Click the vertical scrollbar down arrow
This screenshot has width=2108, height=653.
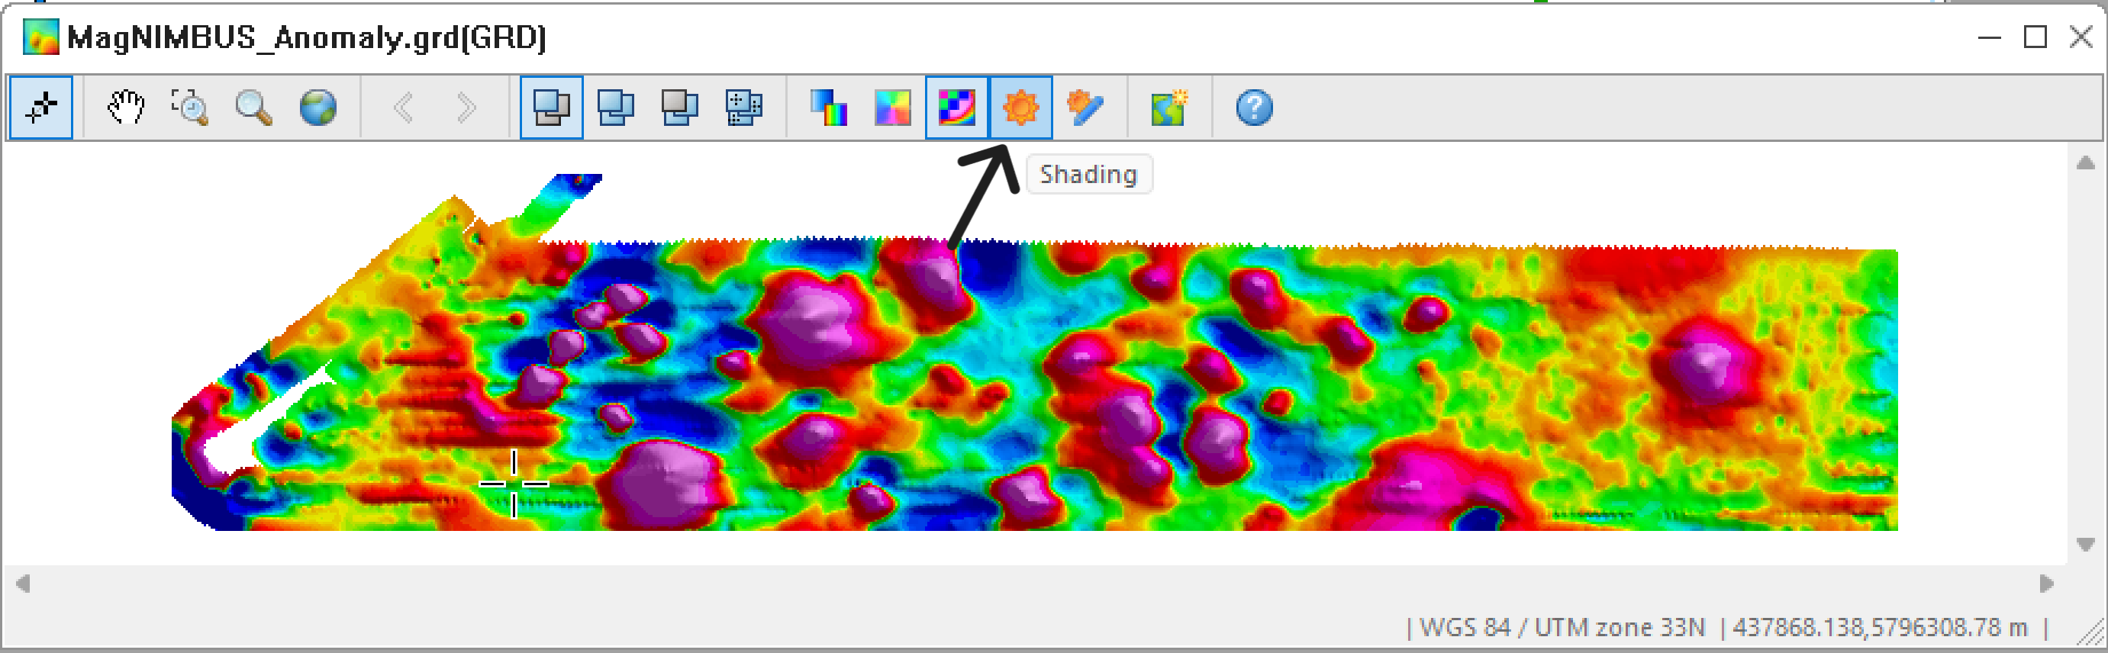(2085, 545)
